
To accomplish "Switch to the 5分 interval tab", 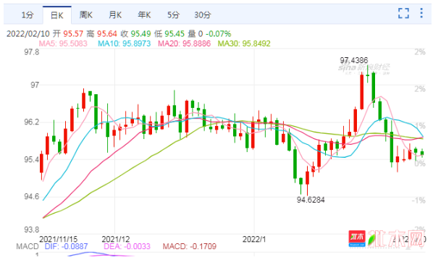I will tap(173, 15).
